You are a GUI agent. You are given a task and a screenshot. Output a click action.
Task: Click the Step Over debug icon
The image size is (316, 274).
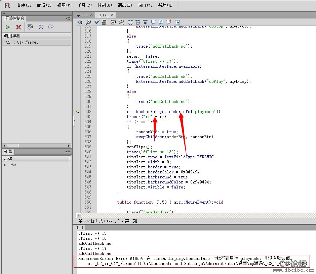pos(30,27)
